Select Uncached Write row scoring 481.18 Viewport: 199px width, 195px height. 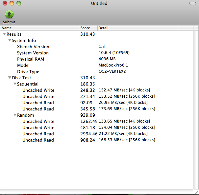(x=97, y=127)
